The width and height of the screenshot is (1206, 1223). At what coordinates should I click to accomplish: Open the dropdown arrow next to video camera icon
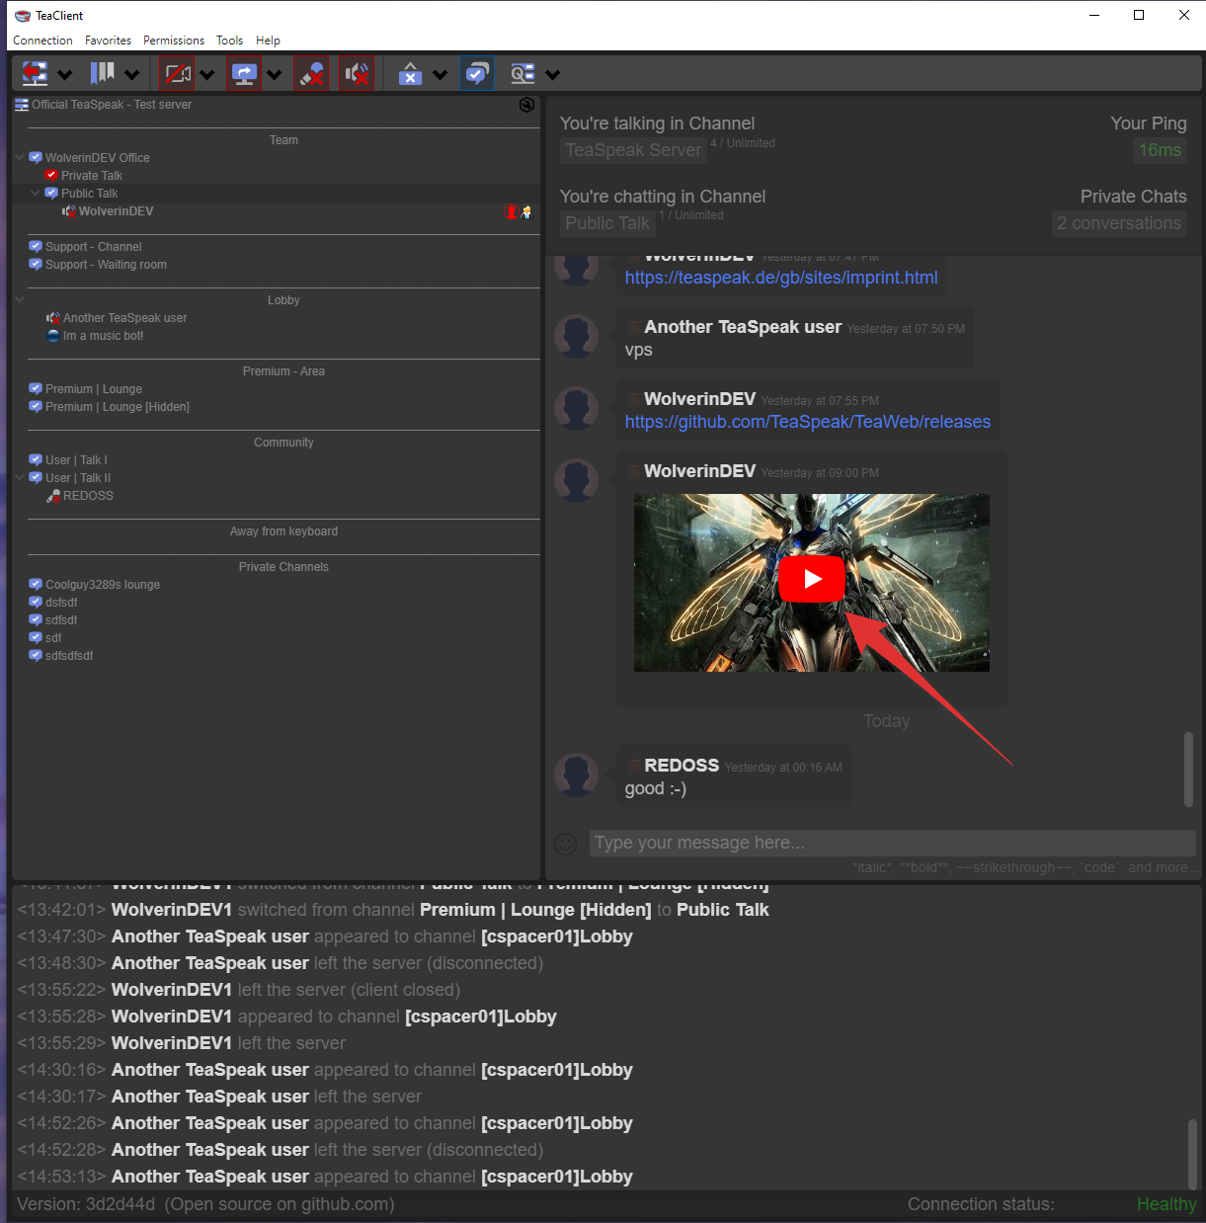(x=207, y=75)
